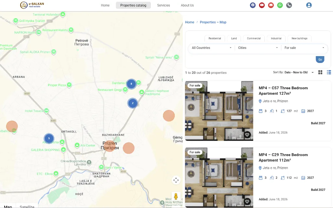The height and width of the screenshot is (208, 333).
Task: Switch map to Map view
Action: click(8, 206)
